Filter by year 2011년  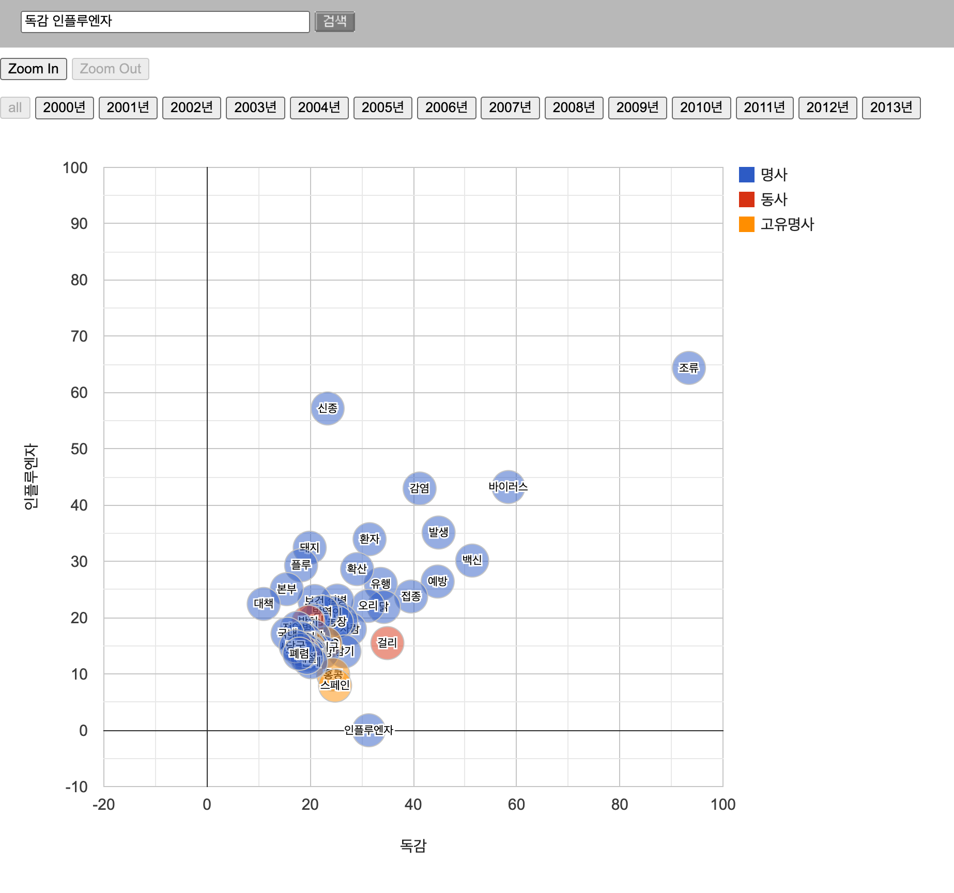pyautogui.click(x=765, y=107)
